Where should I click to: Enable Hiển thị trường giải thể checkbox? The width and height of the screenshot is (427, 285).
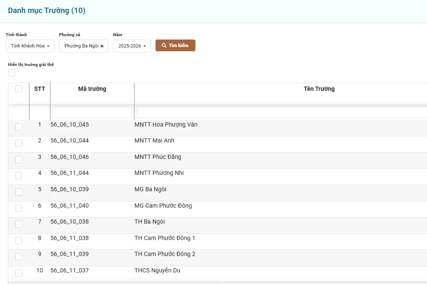point(11,73)
